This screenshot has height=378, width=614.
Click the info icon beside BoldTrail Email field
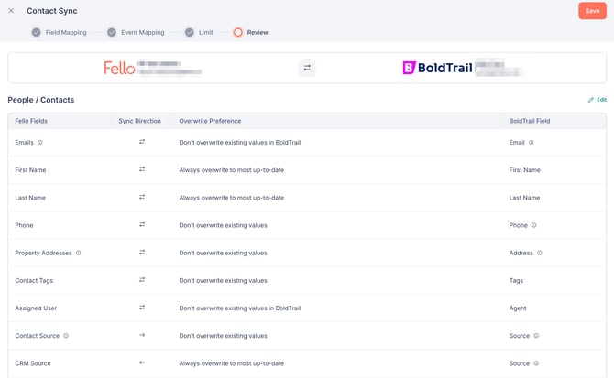tap(532, 143)
